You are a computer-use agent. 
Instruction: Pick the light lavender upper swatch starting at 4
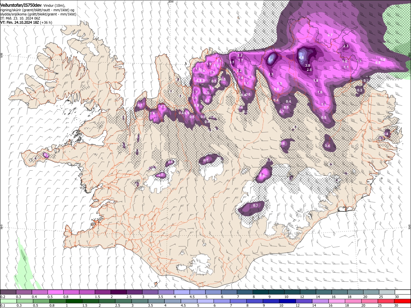coord(181,292)
